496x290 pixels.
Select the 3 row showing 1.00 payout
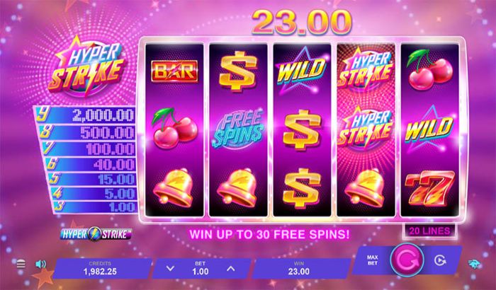click(94, 207)
